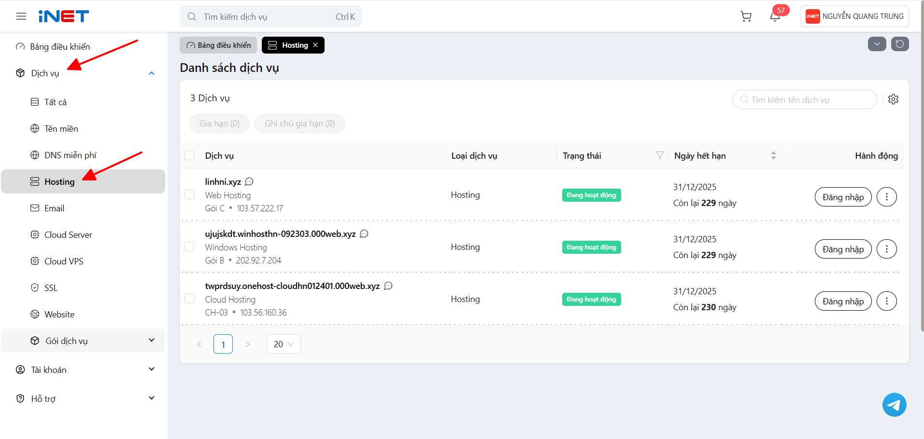This screenshot has height=439, width=924.
Task: Click the iNET logo
Action: 64,16
